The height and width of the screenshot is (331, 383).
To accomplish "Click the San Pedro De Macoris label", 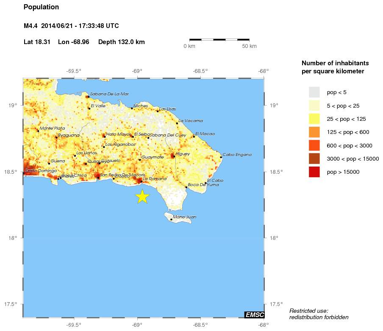I will [122, 175].
